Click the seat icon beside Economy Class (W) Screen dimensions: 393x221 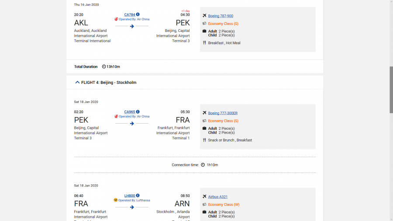tap(204, 204)
